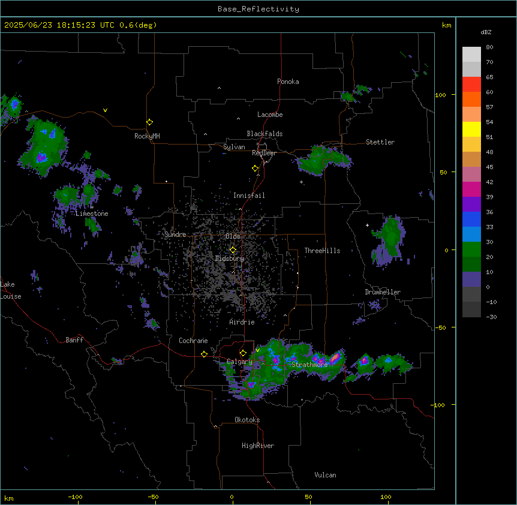Click the Stettler city label

pyautogui.click(x=380, y=142)
